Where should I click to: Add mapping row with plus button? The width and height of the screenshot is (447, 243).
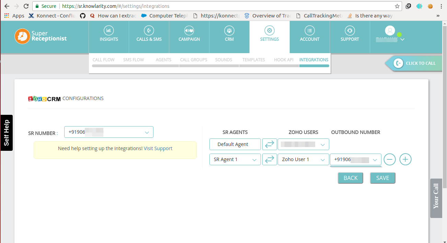coord(405,159)
